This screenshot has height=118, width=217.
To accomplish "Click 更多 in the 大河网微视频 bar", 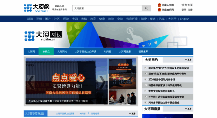I will tap(132, 114).
